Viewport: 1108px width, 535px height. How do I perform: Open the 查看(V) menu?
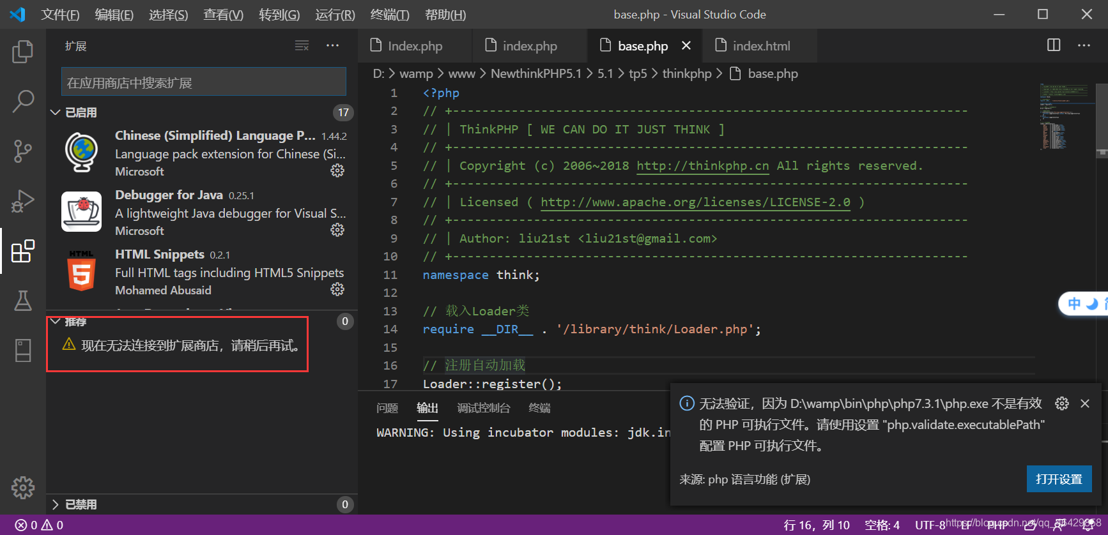[x=223, y=14]
